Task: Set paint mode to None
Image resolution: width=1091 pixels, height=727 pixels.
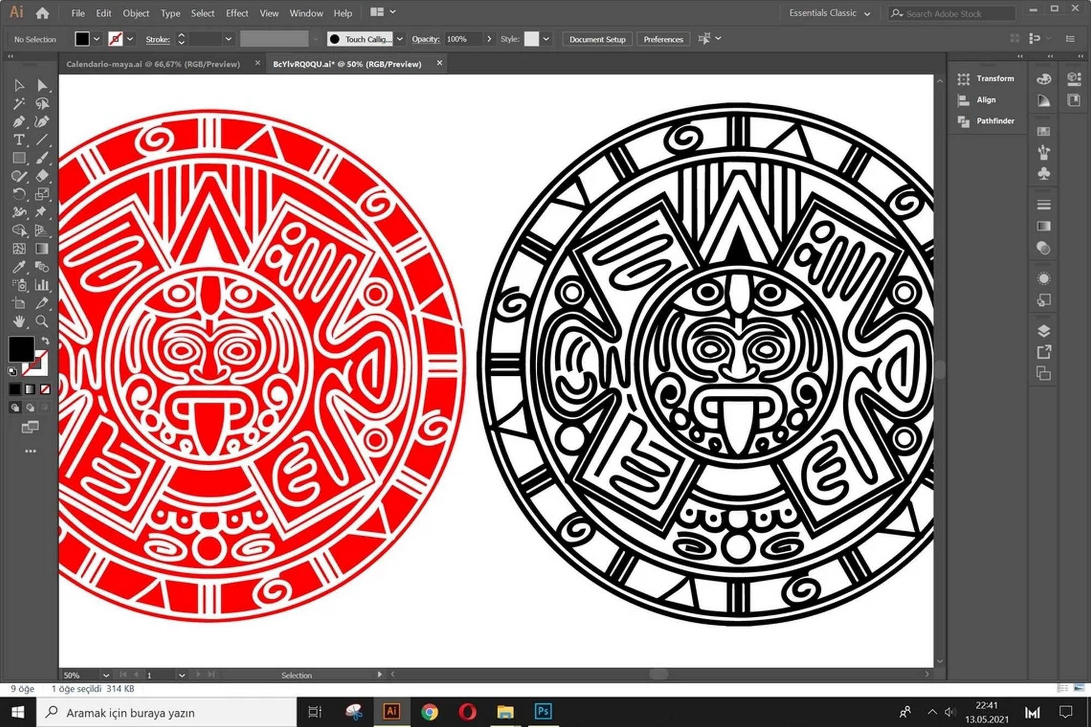Action: coord(45,389)
